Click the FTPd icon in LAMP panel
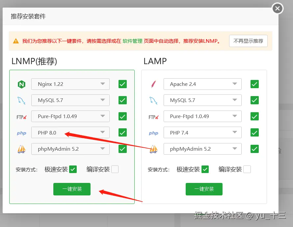Viewport: 293px width, 227px height. (x=153, y=117)
